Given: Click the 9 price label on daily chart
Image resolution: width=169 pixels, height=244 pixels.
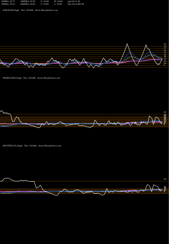Looking at the screenshot, I should (165, 65).
